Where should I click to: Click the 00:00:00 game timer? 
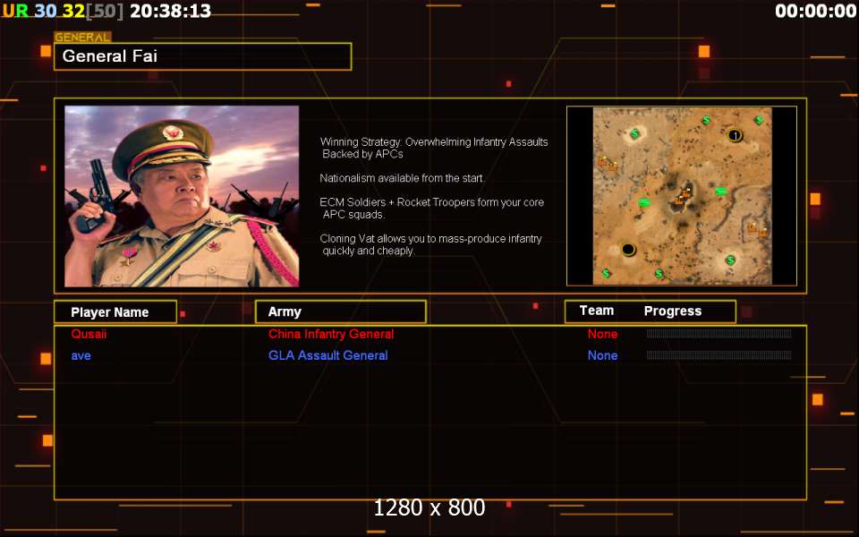(x=816, y=11)
